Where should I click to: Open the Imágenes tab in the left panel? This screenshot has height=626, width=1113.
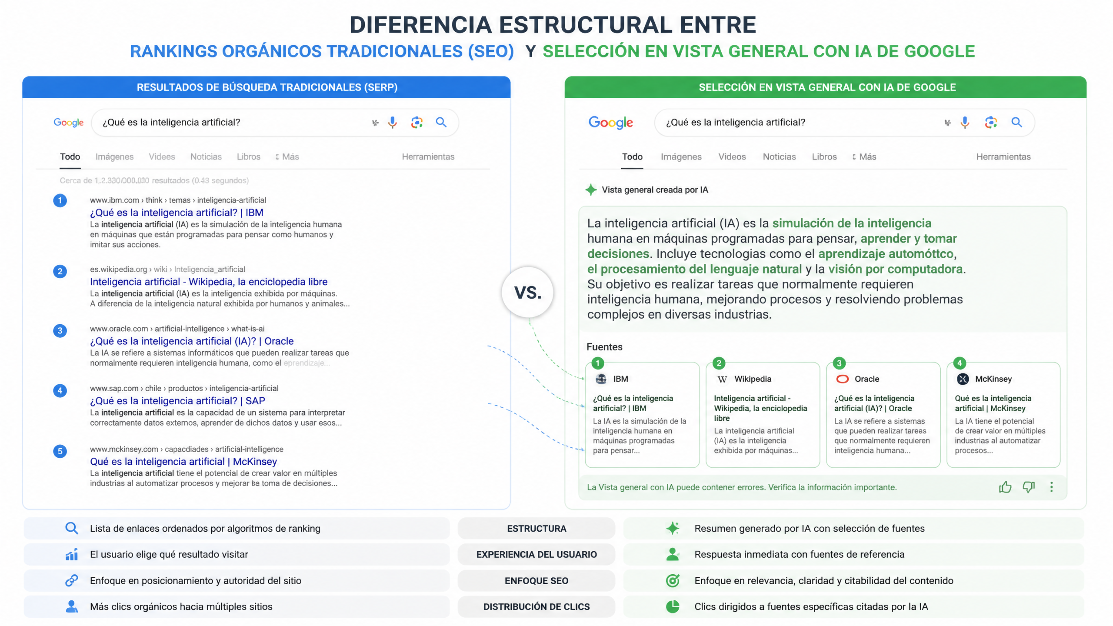coord(114,157)
